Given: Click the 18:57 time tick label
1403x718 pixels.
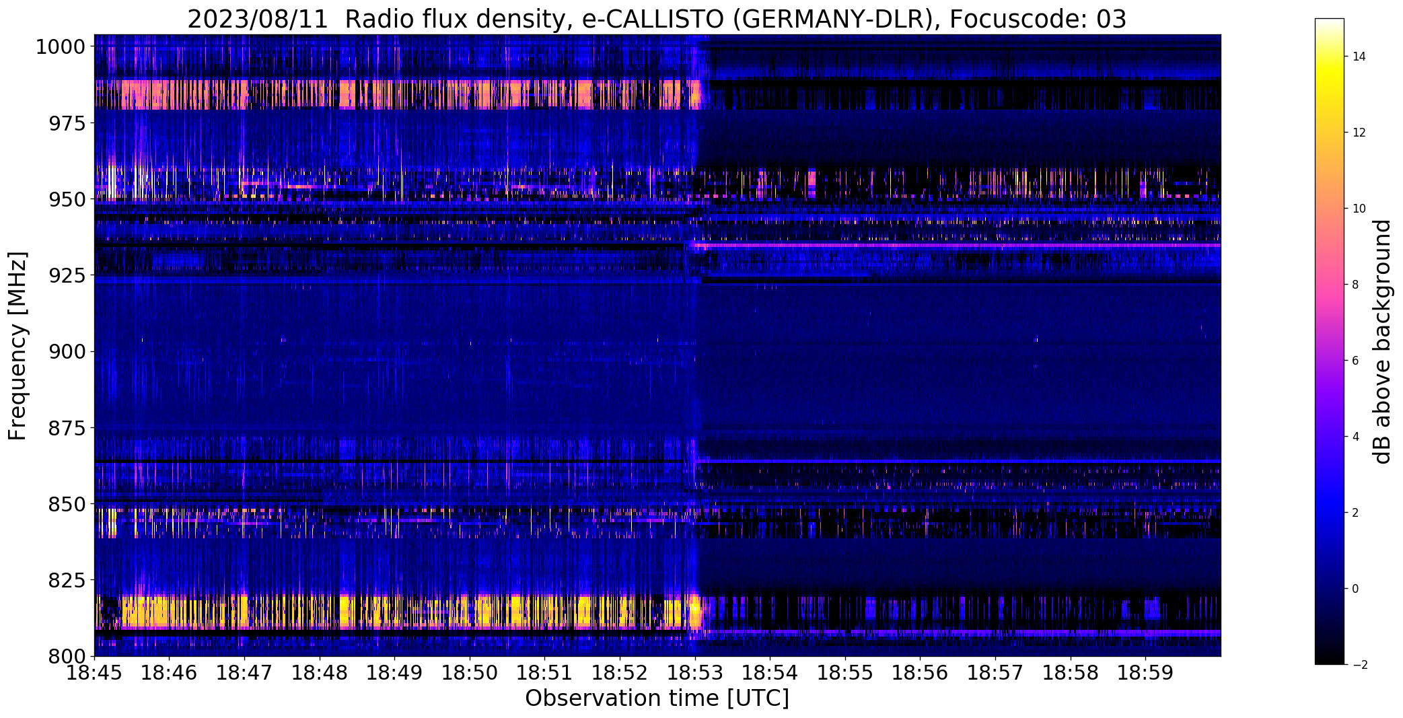Looking at the screenshot, I should tap(995, 673).
